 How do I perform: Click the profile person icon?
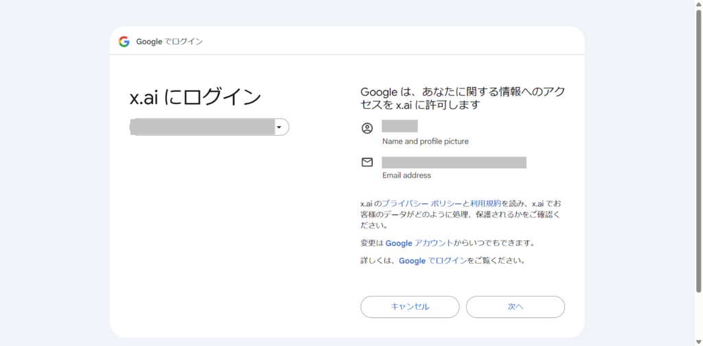367,128
